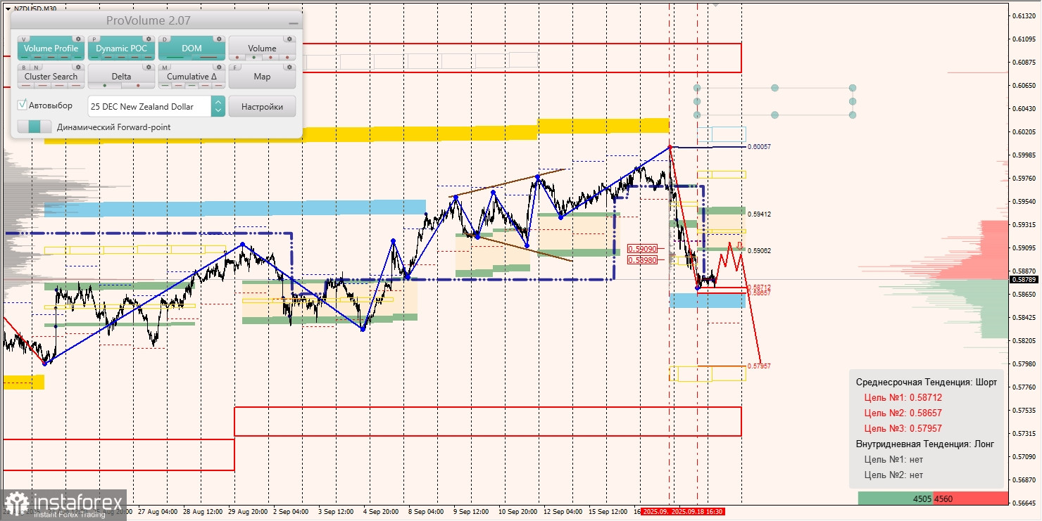Click the 0.60057 level label on chart
The width and height of the screenshot is (1042, 521).
point(759,147)
